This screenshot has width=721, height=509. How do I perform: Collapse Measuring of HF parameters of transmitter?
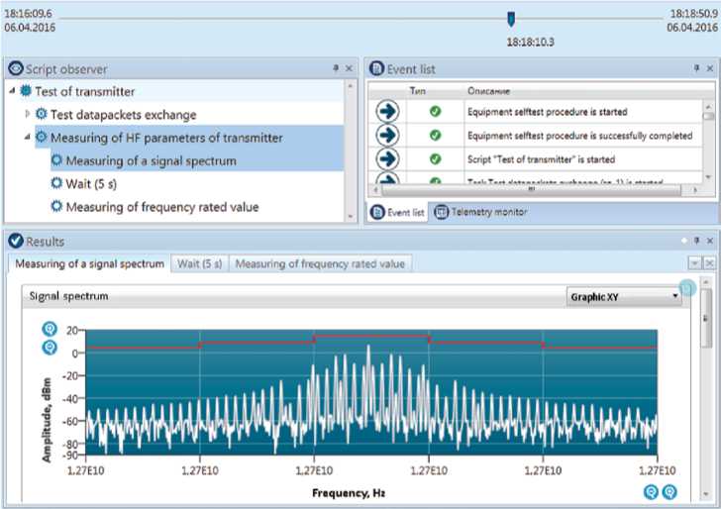coord(28,138)
